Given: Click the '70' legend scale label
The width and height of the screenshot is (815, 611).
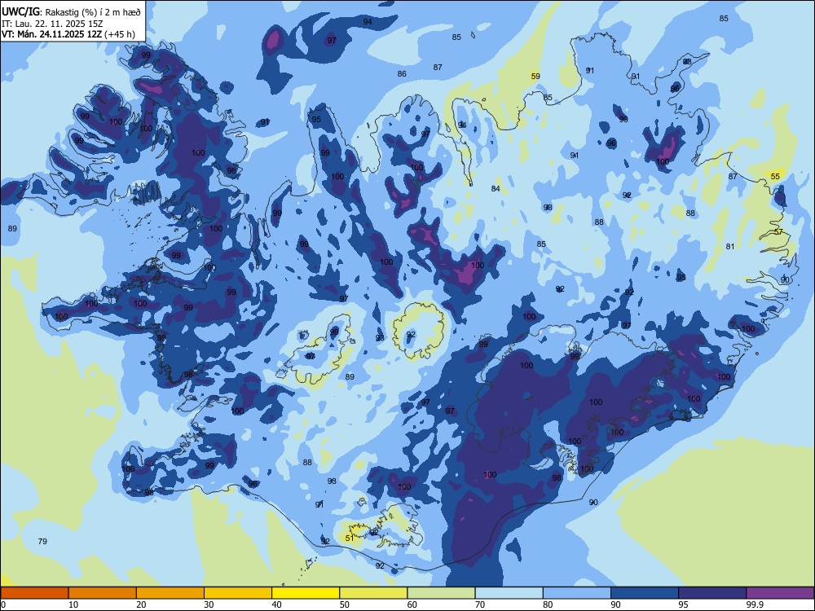Looking at the screenshot, I should pyautogui.click(x=480, y=604).
